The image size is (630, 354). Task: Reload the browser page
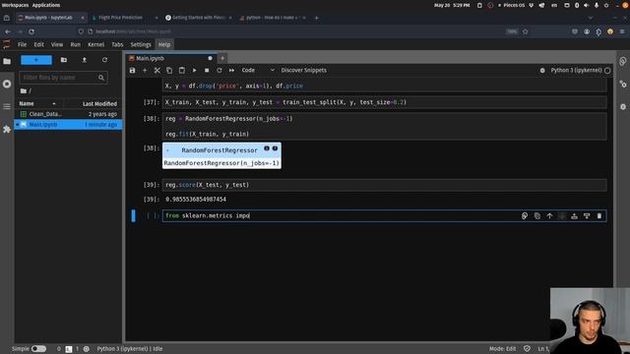coord(31,31)
